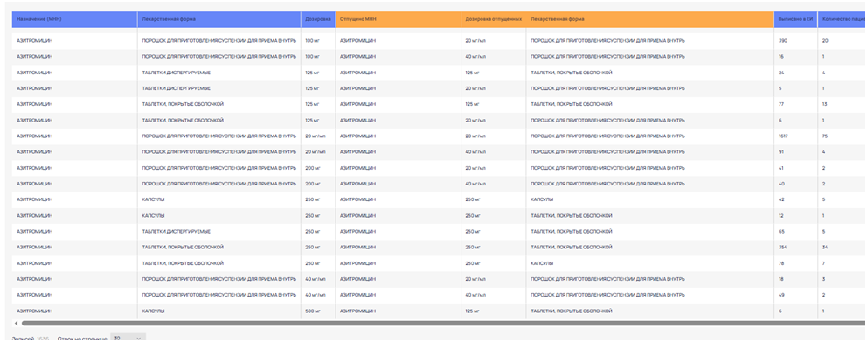867x342 pixels.
Task: Click the Дозировка отпущенных column header
Action: click(494, 19)
